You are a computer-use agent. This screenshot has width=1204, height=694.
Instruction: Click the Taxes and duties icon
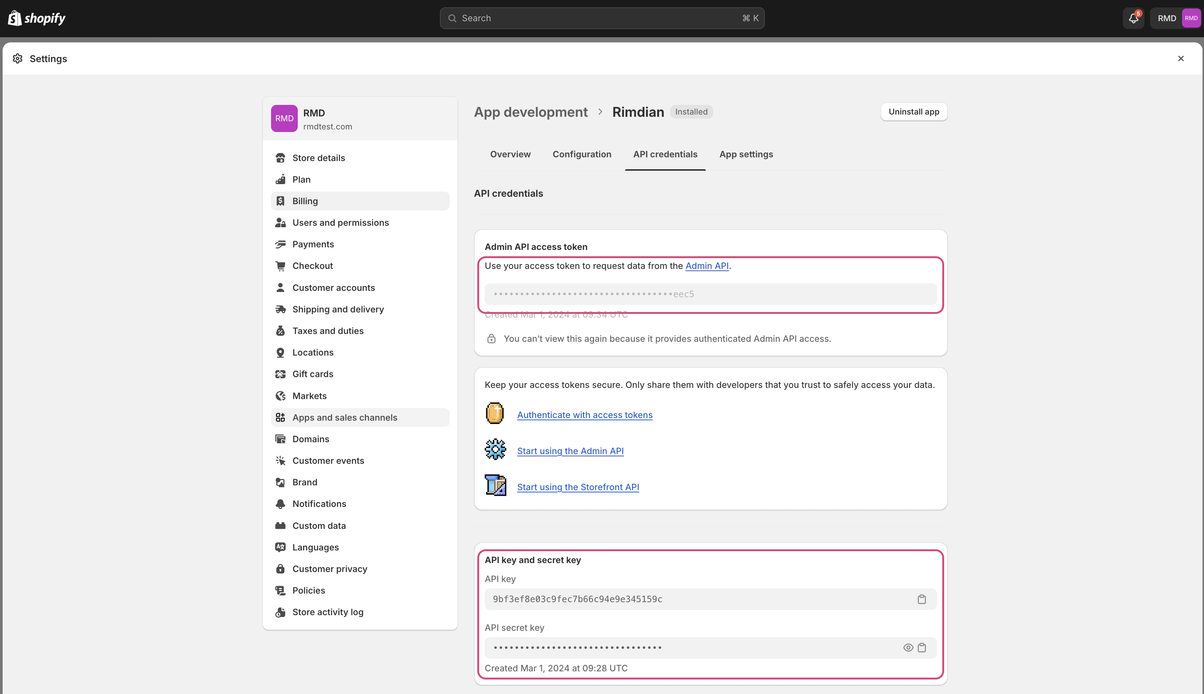click(x=280, y=331)
